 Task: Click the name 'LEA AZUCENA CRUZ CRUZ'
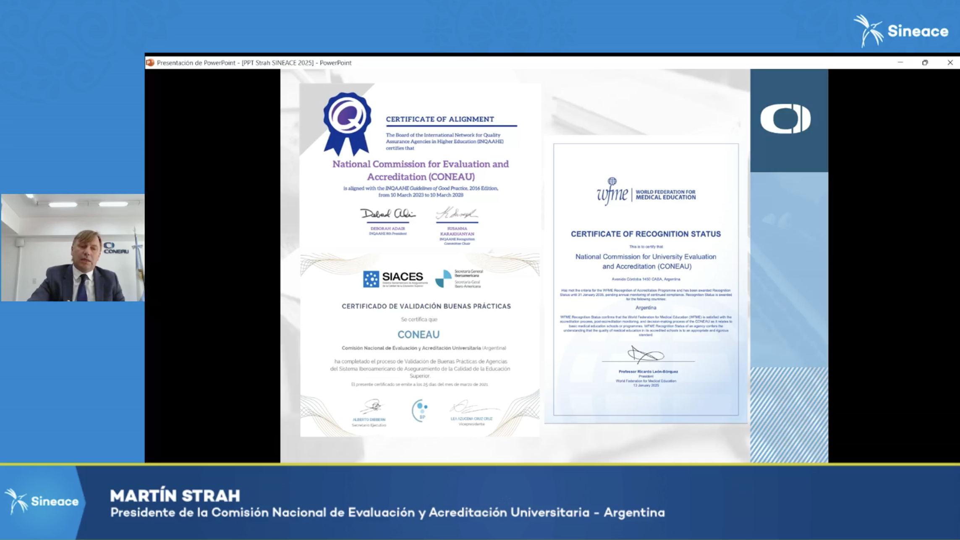tap(471, 419)
